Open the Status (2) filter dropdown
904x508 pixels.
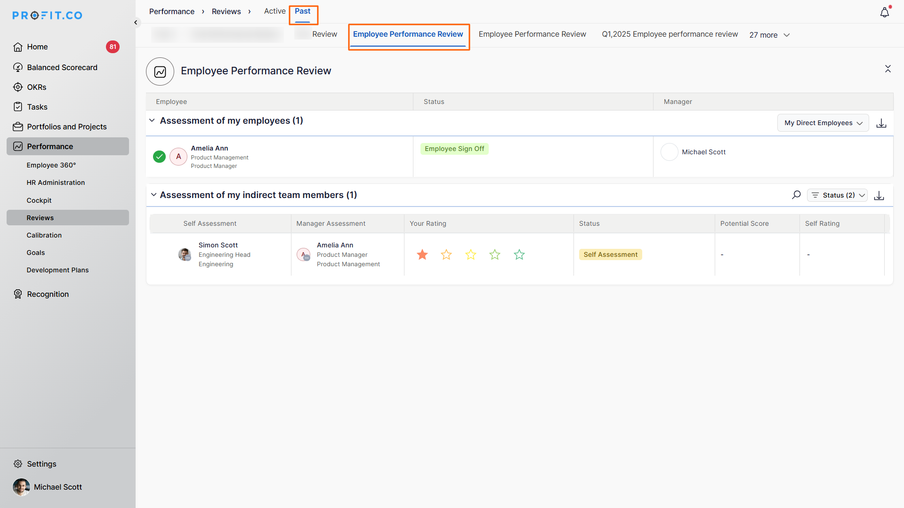tap(838, 195)
